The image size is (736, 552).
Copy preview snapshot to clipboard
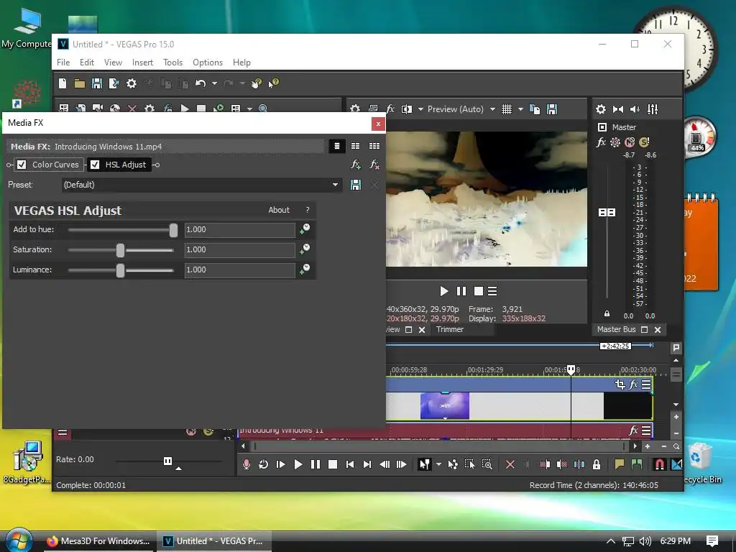pyautogui.click(x=535, y=109)
